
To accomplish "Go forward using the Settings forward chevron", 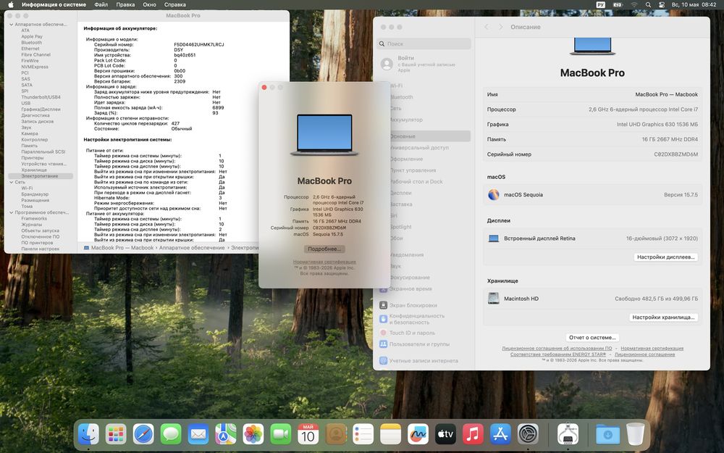I will [500, 28].
